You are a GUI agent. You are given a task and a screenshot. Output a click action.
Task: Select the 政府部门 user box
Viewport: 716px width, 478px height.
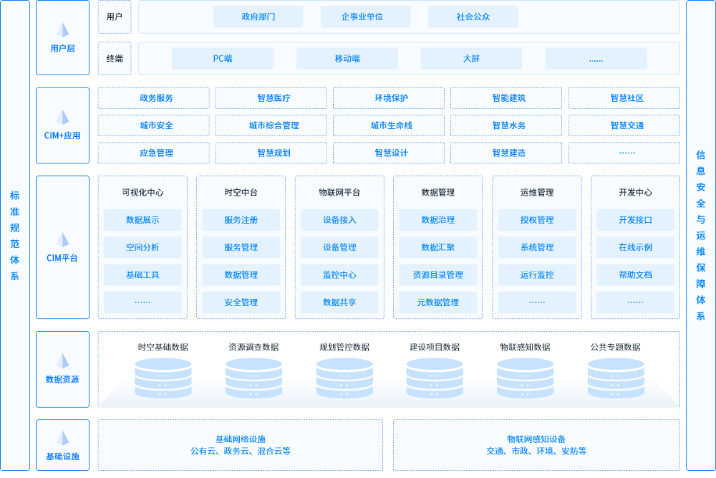258,16
